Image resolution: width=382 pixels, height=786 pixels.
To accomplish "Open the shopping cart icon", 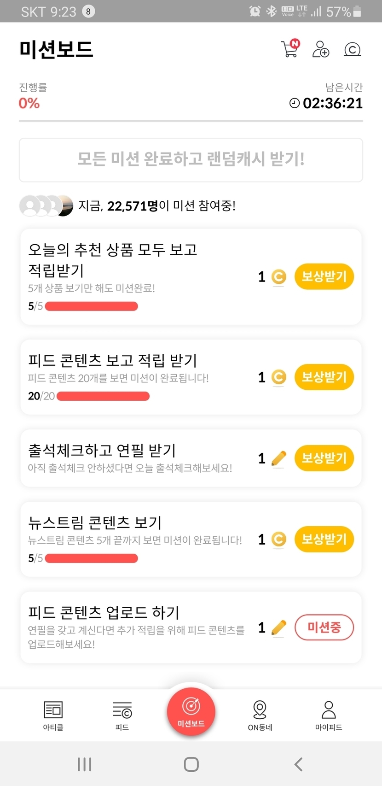I will click(290, 49).
